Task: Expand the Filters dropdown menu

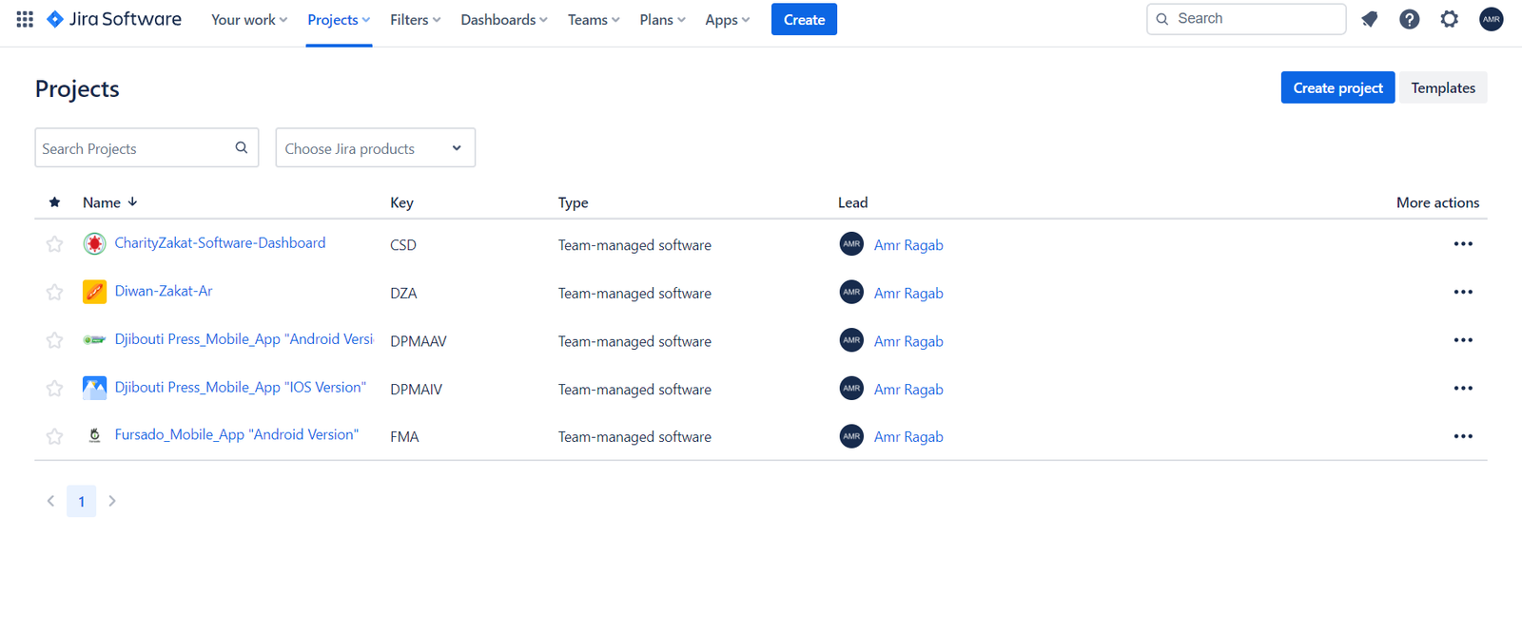Action: 415,20
